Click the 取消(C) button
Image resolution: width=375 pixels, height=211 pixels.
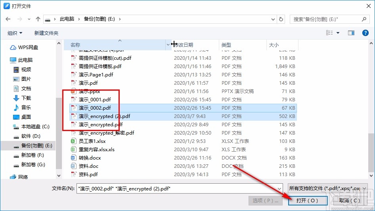coord(350,200)
